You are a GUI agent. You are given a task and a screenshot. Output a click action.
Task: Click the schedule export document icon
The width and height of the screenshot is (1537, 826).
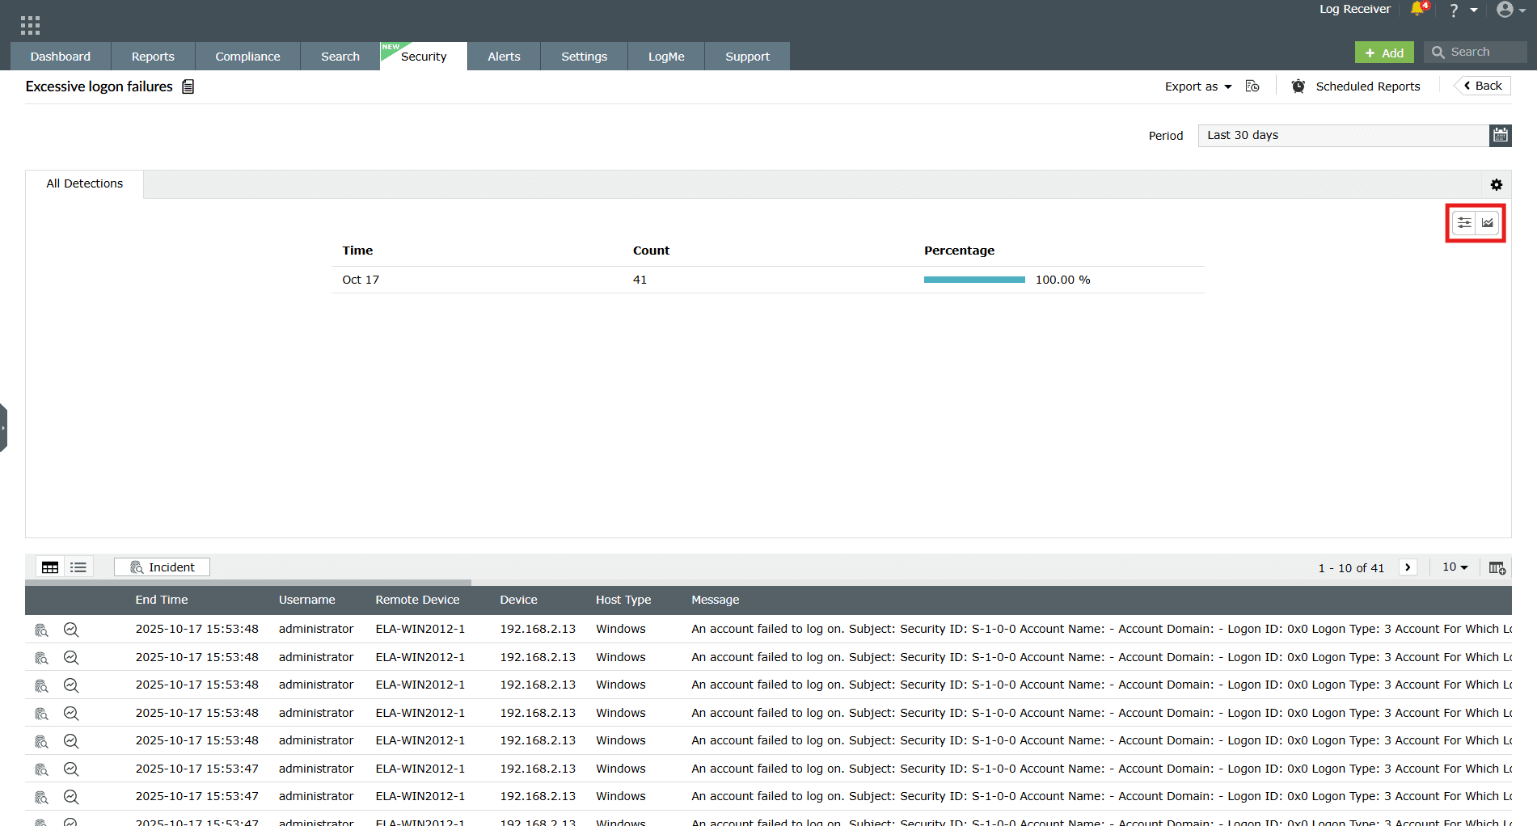coord(1252,86)
